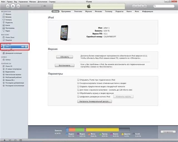Switch to the Подкасты device tab
Image resolution: width=178 pixels, height=142 pixels.
[x=119, y=11]
